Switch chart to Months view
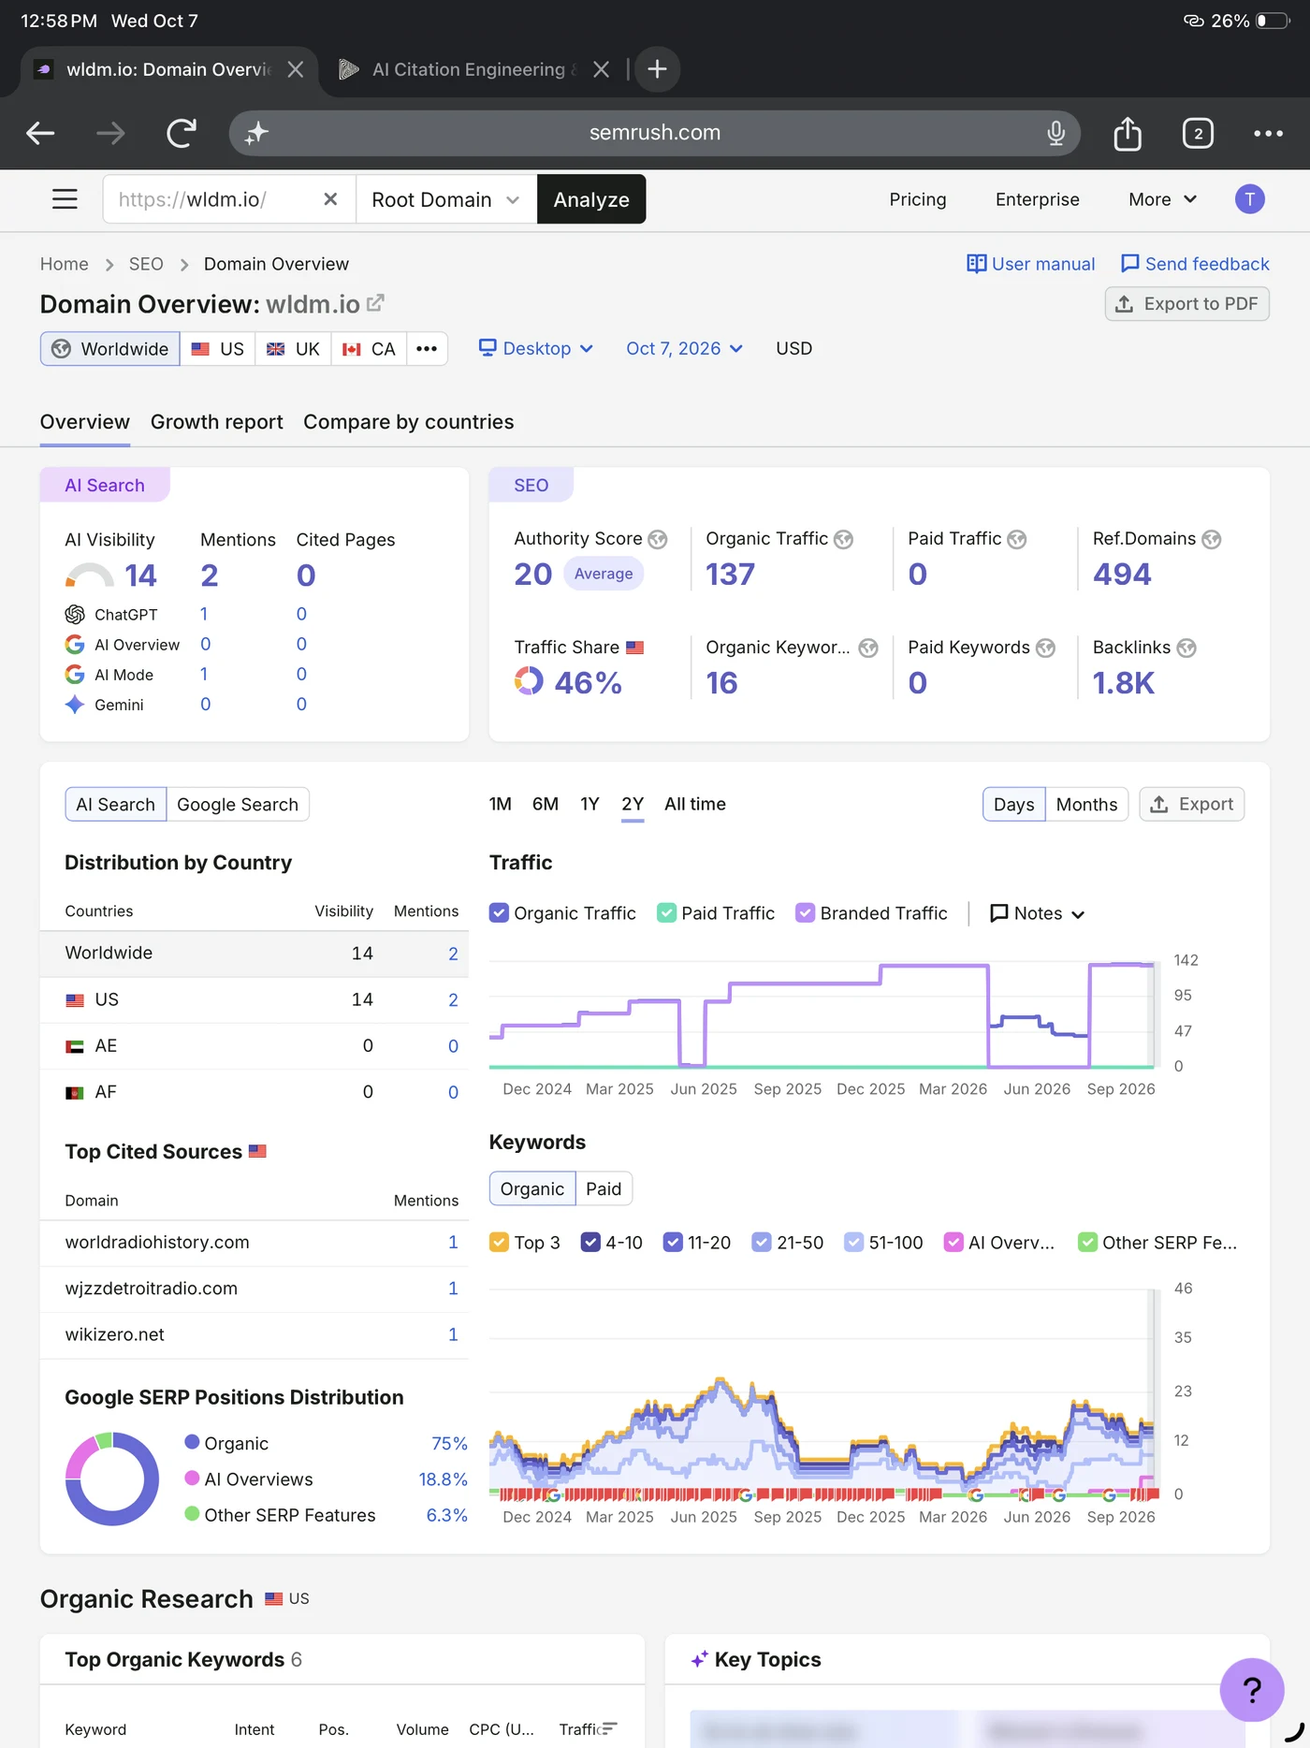Viewport: 1310px width, 1748px height. click(1086, 805)
